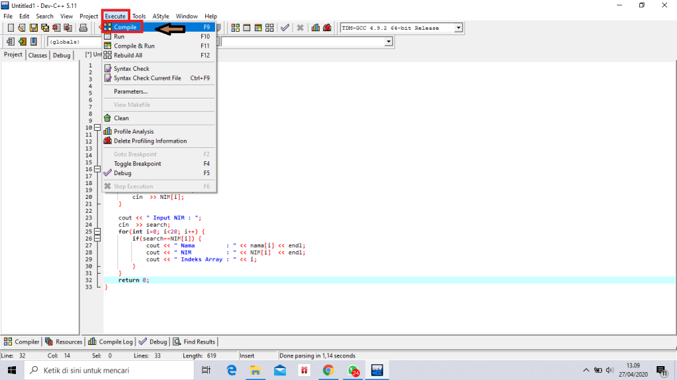Open the TDM-GCC compiler selection dropdown
Viewport: 677px width, 380px height.
(457, 28)
